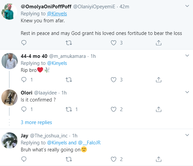Like the 'Knew you from afar' tweet
Image resolution: width=193 pixels, height=166 pixels.
pyautogui.click(x=113, y=43)
